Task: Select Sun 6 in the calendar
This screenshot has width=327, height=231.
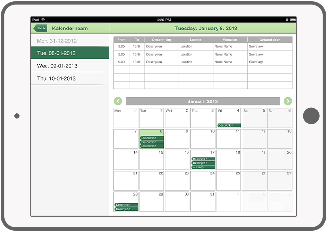Action: [280, 118]
